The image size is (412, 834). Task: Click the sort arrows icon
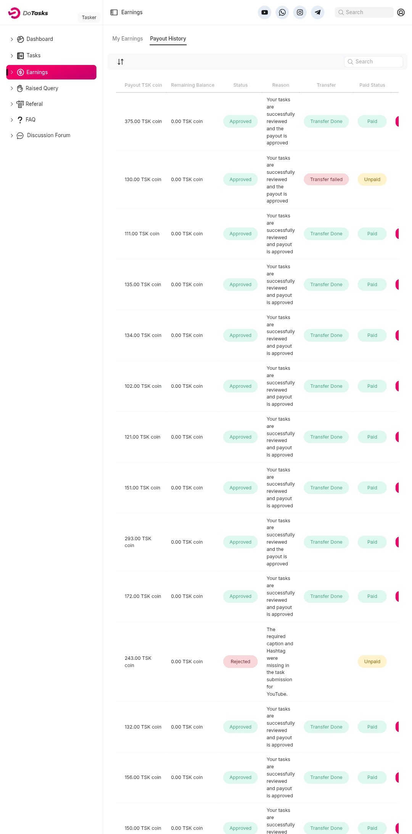121,62
